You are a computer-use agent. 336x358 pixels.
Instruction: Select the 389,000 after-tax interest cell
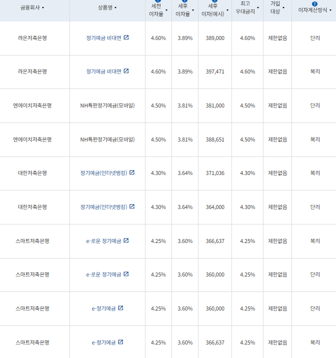coord(215,38)
